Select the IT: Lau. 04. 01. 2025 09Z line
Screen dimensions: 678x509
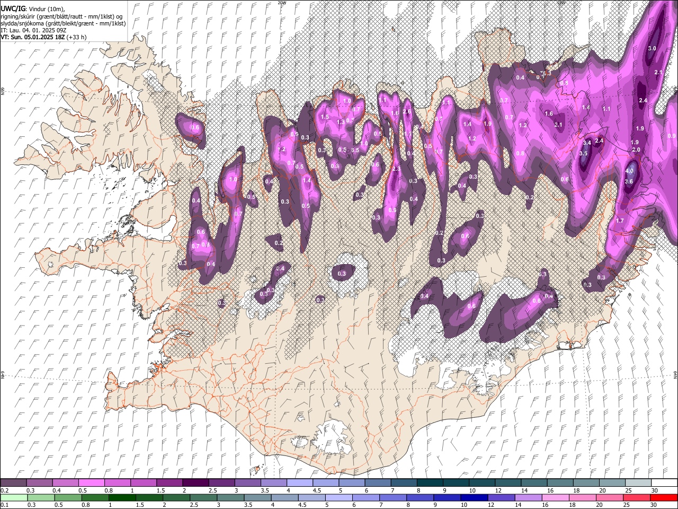point(33,30)
